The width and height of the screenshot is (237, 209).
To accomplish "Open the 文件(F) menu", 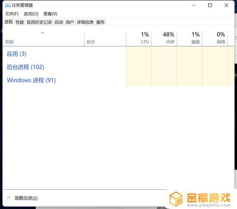I will [x=12, y=14].
